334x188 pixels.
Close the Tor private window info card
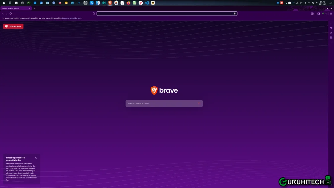36,158
